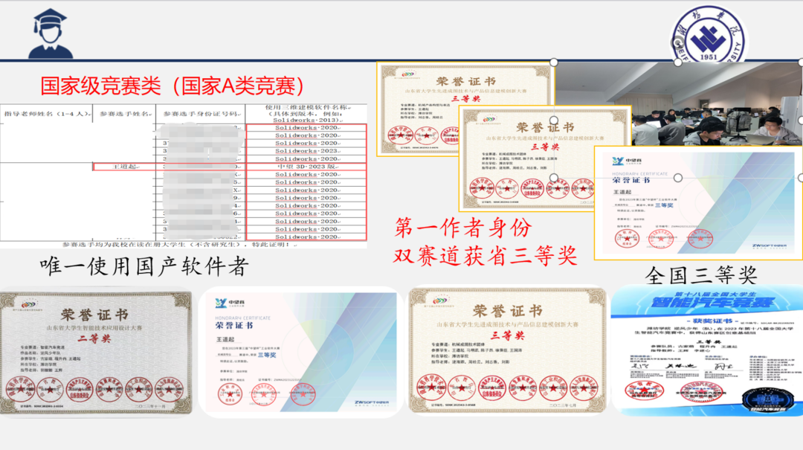
Task: Click the red text 第一作者身份
Action: coord(462,227)
